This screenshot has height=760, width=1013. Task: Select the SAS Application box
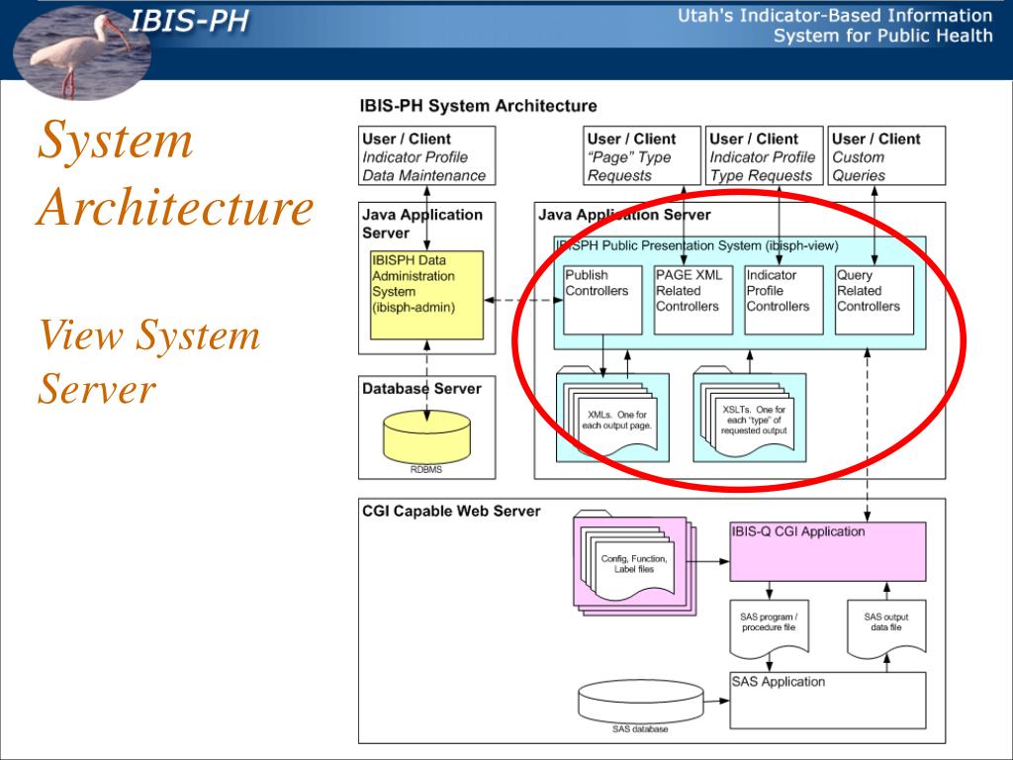click(x=828, y=701)
